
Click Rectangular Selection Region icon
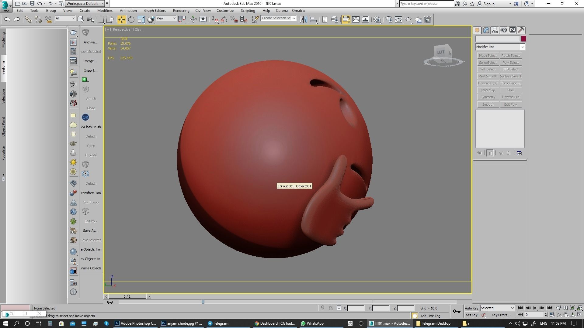tap(100, 19)
